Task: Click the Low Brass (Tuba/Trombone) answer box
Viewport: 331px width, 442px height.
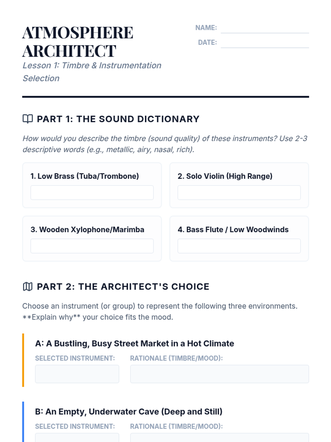Action: pyautogui.click(x=92, y=193)
